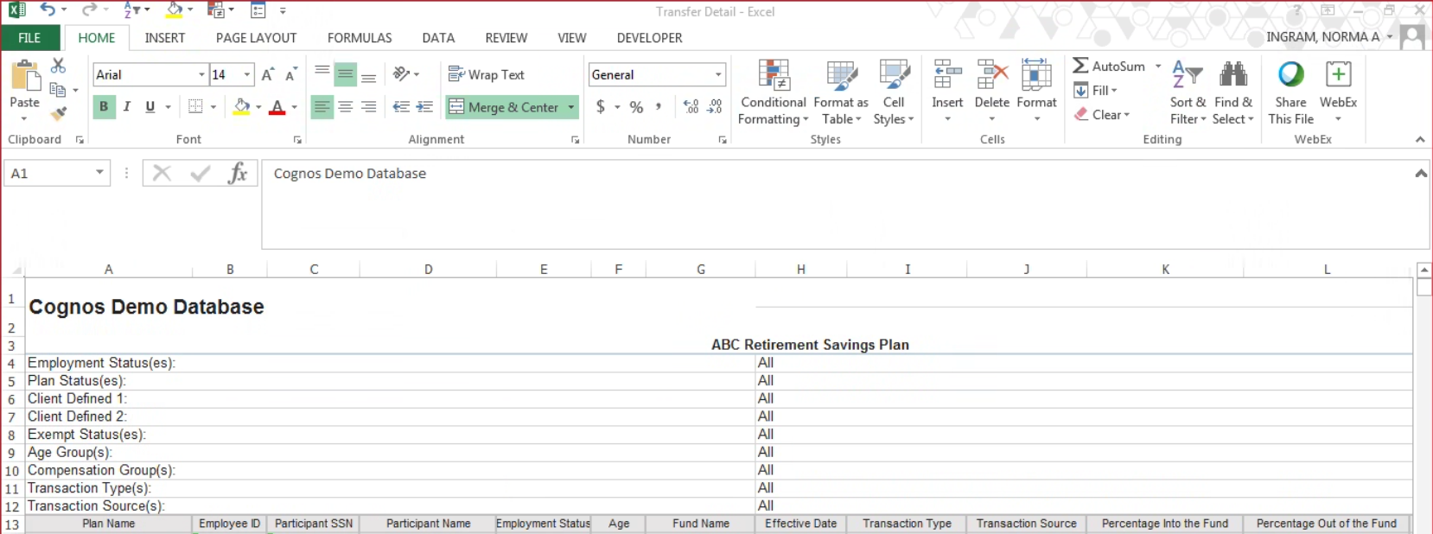Select the Format Painter brush
Image resolution: width=1433 pixels, height=534 pixels.
point(58,112)
